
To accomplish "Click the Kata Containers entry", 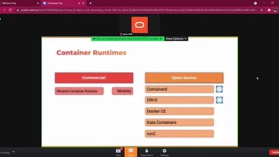I will point(179,123).
